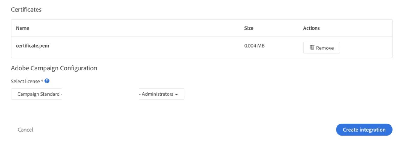Click the dropdown caret after Administrators
This screenshot has height=144, width=409.
tap(177, 95)
